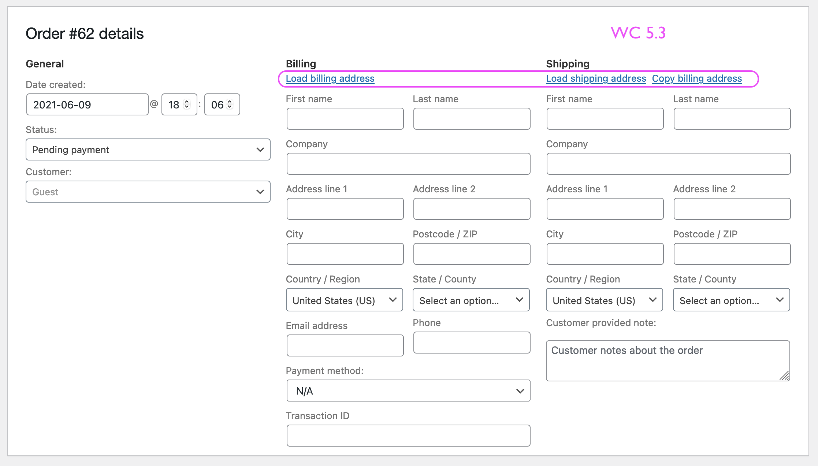The height and width of the screenshot is (466, 818).
Task: Open the billing Country / Region dropdown
Action: 345,300
